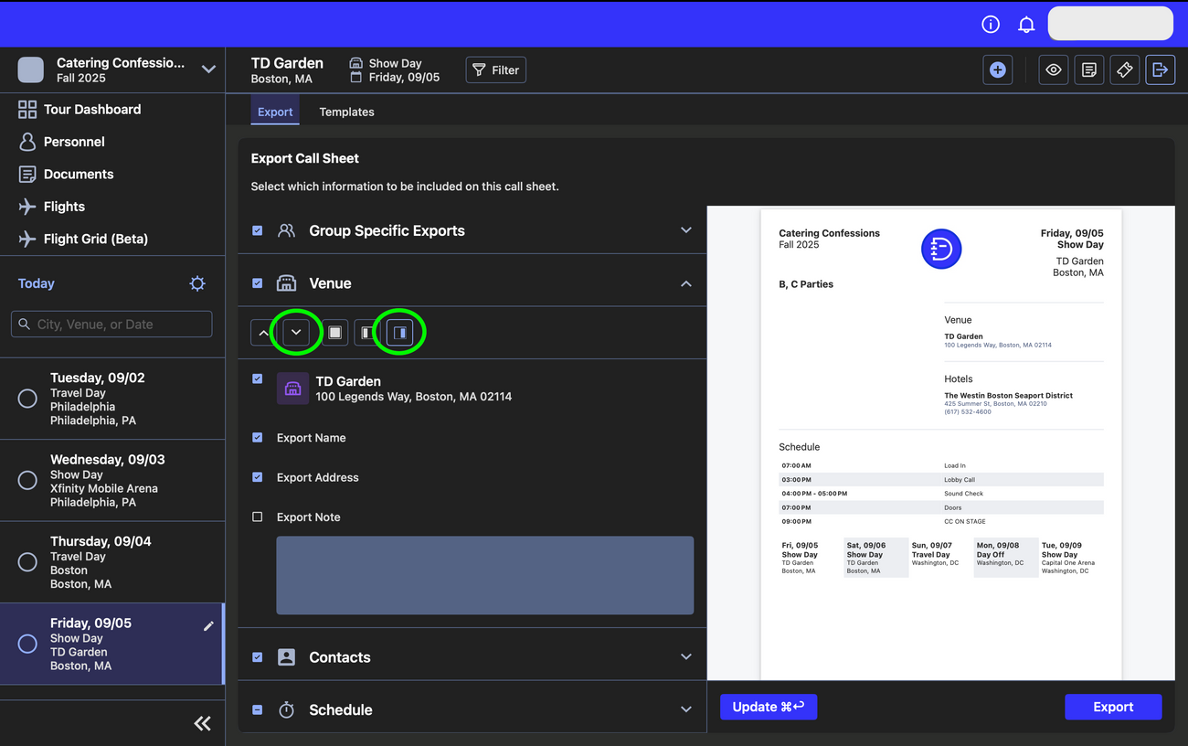Viewport: 1188px width, 746px height.
Task: Click 'Export Call Sheet' heading
Action: (x=305, y=158)
